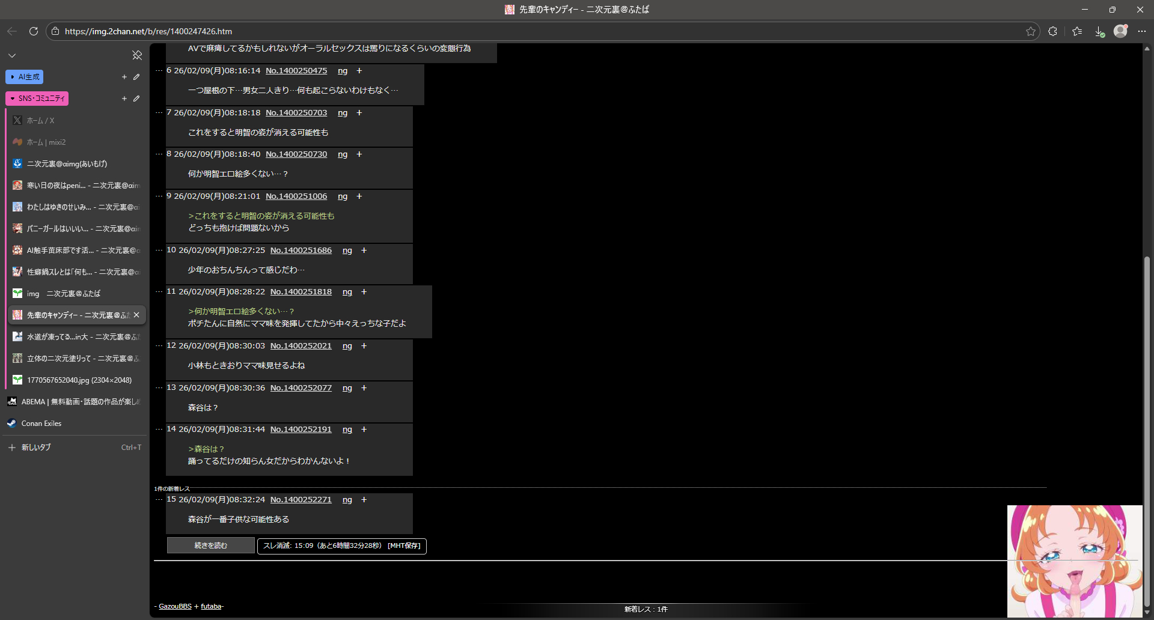Open the downloads icon in toolbar
The height and width of the screenshot is (620, 1154).
[1099, 31]
